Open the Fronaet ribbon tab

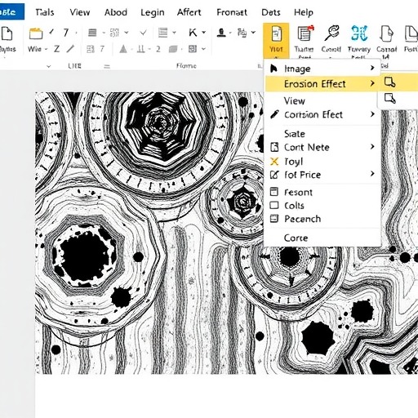232,12
